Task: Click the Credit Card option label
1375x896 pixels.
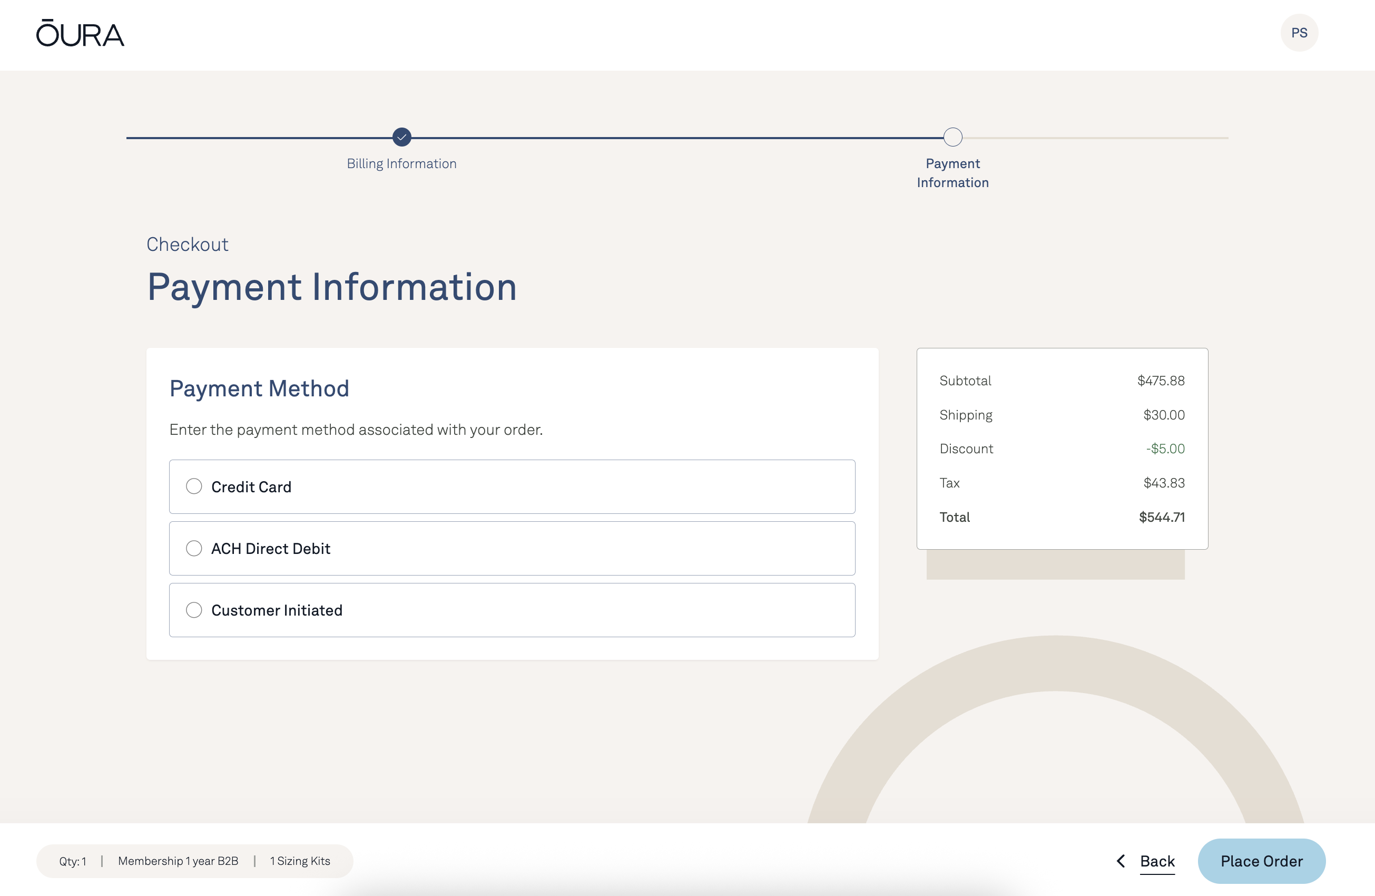Action: pos(251,486)
